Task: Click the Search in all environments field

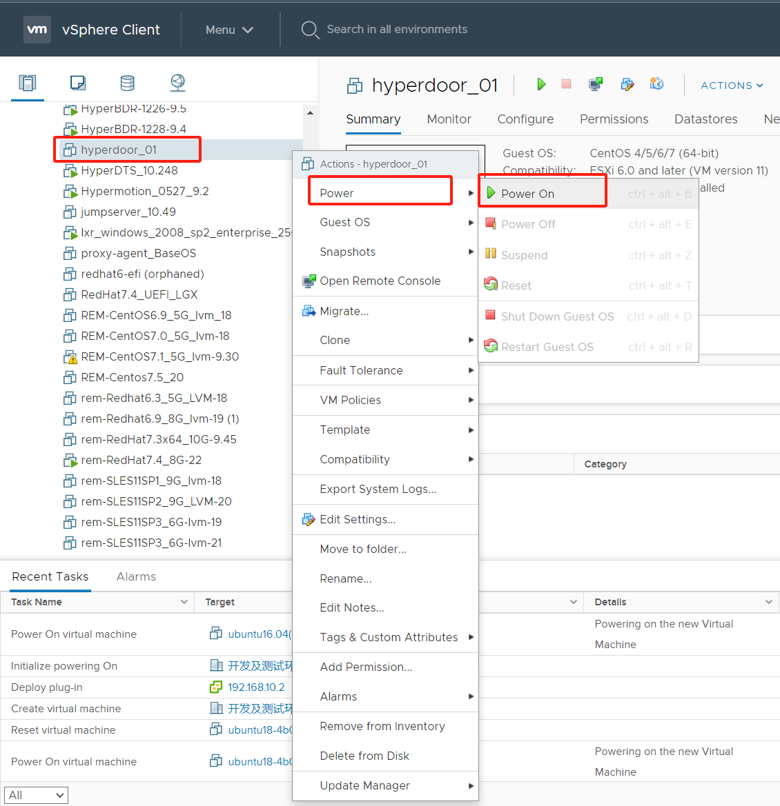Action: click(x=397, y=29)
